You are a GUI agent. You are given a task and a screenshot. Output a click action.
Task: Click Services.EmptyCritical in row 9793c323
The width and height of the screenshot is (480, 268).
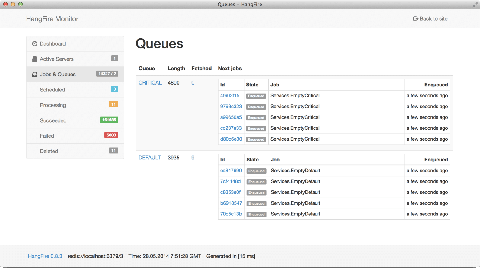[x=295, y=107]
